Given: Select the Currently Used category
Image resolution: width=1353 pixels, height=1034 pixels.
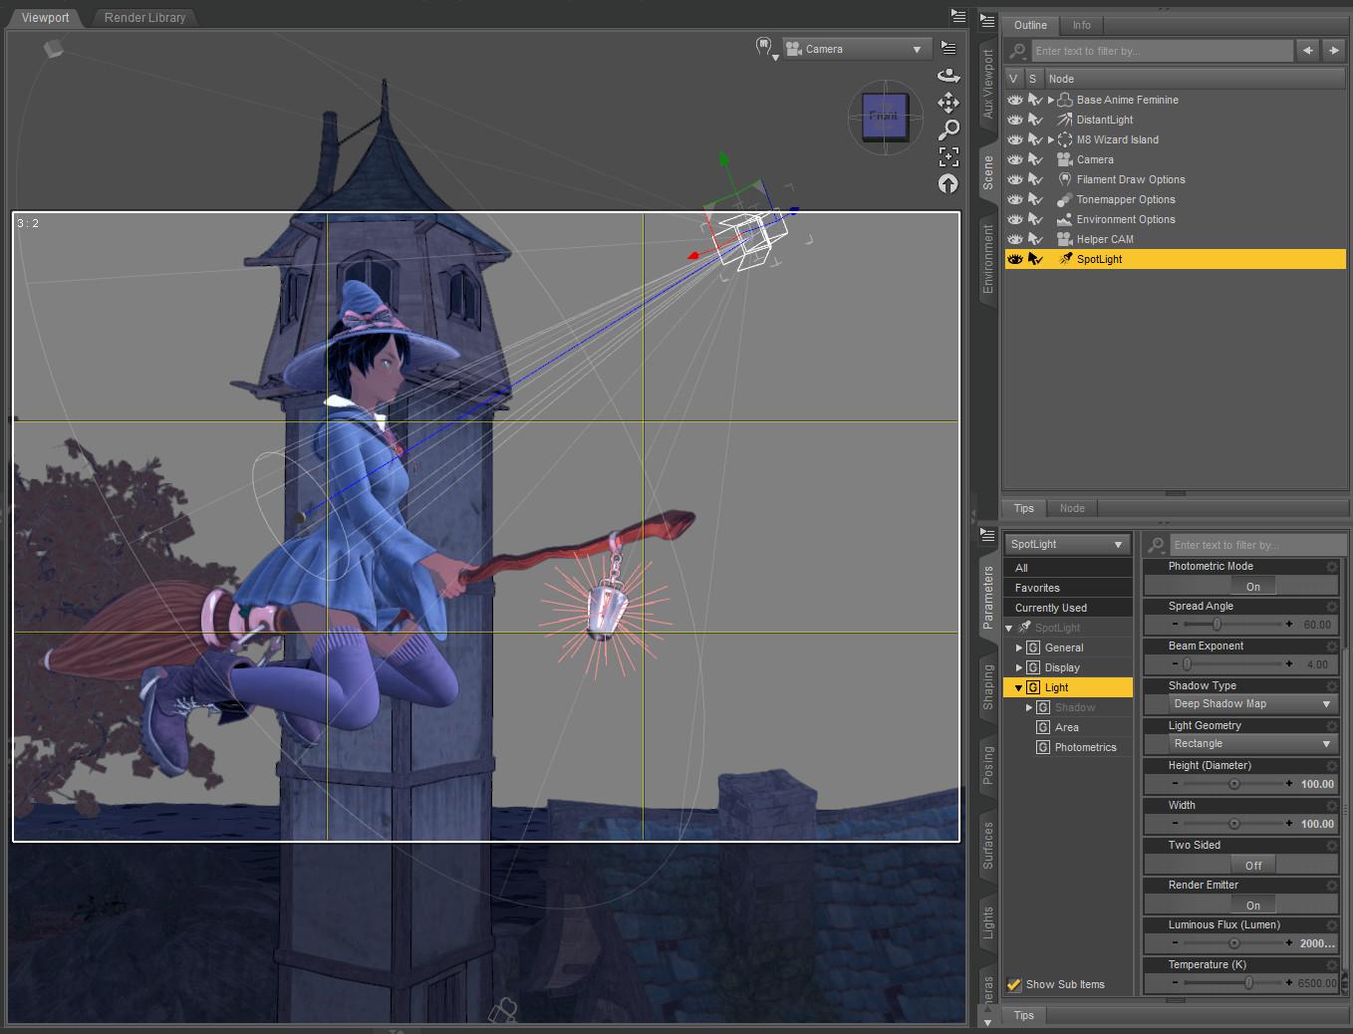Looking at the screenshot, I should 1068,608.
